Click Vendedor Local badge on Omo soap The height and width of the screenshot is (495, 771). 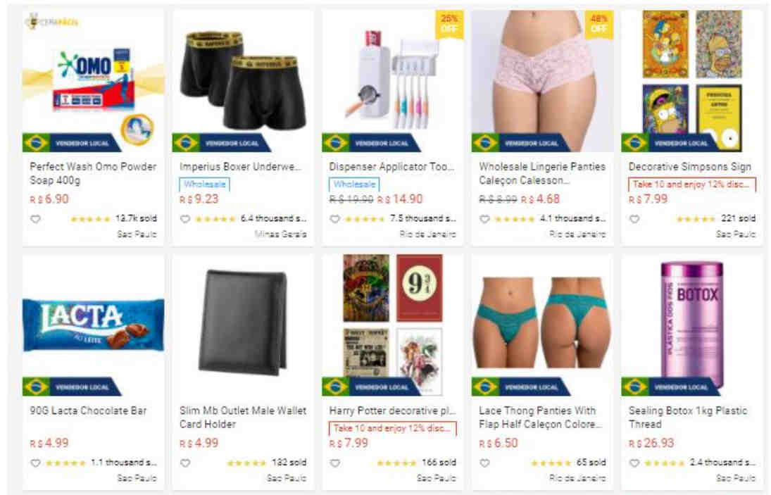pos(72,143)
